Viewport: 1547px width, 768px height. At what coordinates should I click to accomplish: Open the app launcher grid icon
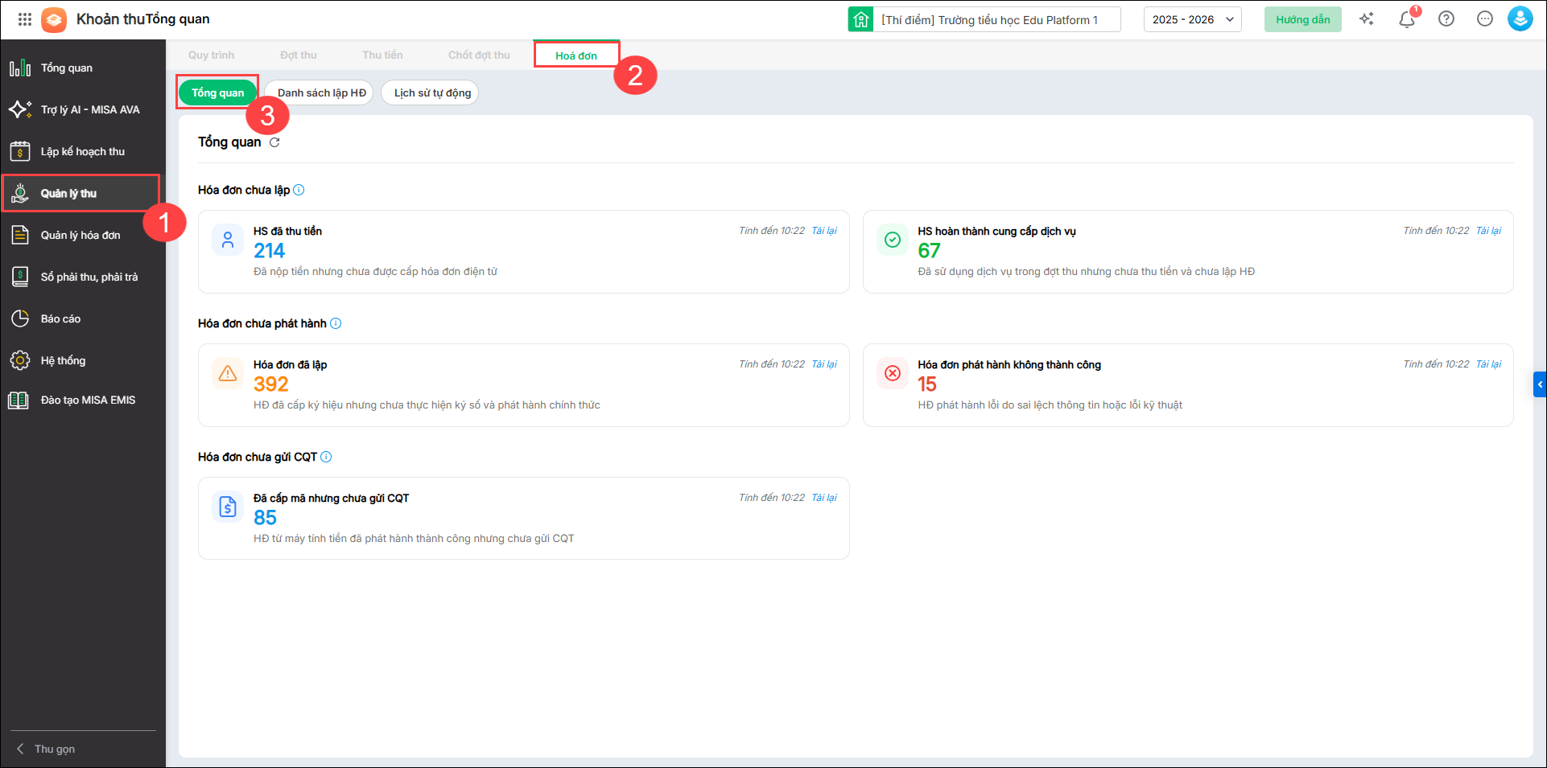[25, 19]
